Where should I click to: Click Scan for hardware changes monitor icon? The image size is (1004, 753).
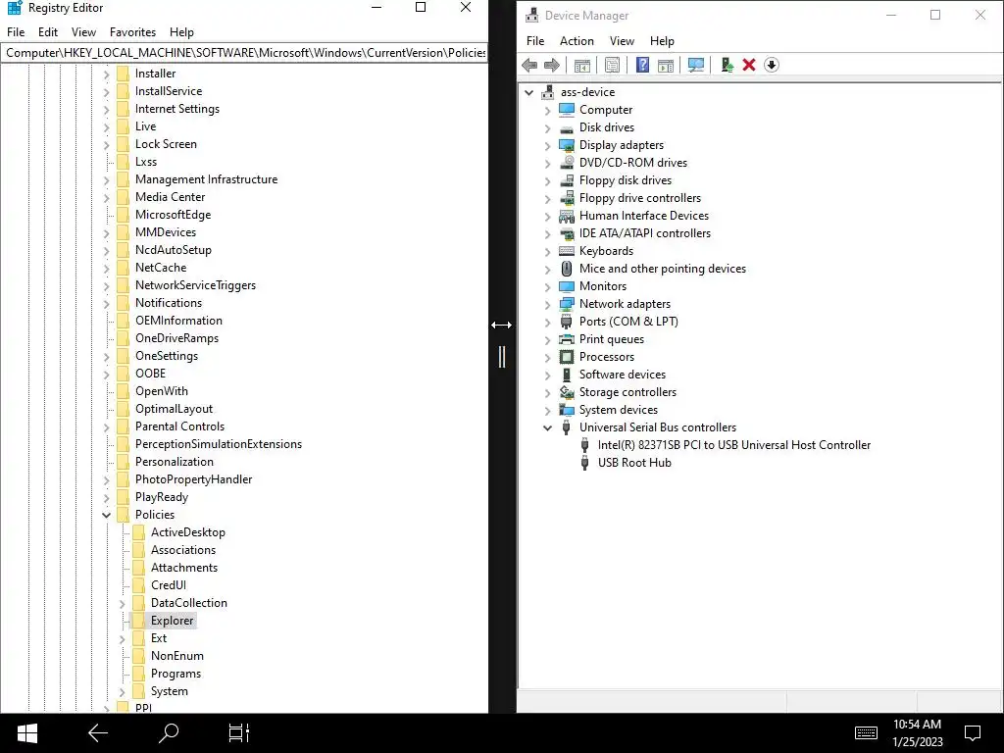696,65
